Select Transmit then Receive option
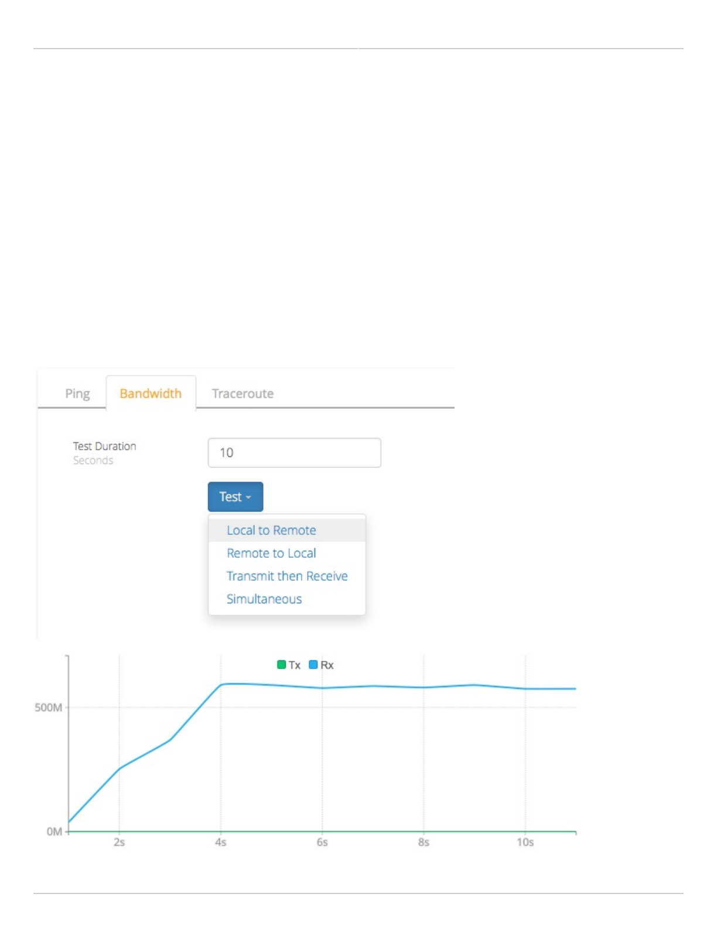The height and width of the screenshot is (928, 717). (x=286, y=576)
